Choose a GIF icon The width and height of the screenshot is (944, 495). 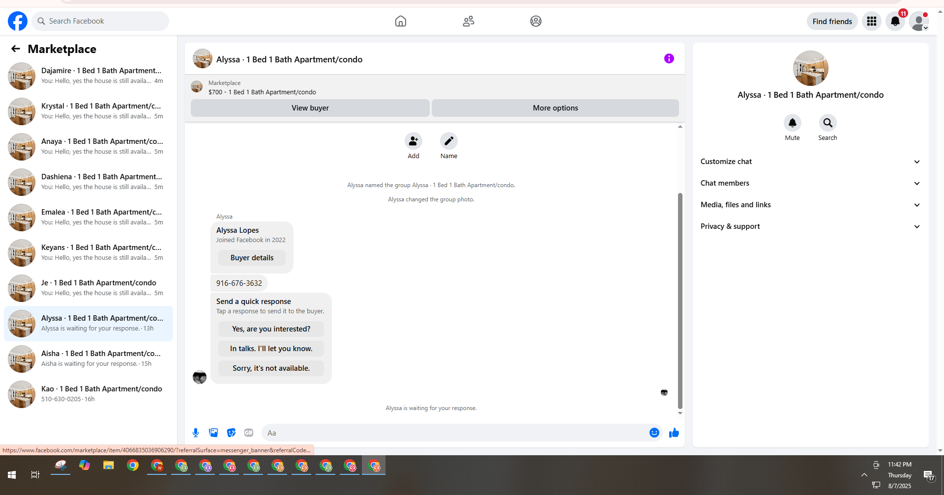(x=249, y=433)
